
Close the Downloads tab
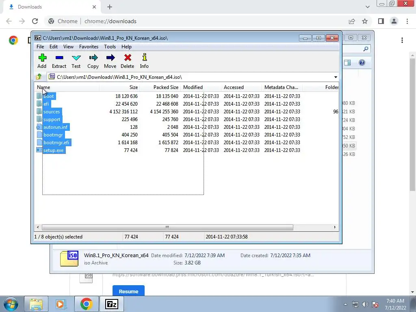94,7
